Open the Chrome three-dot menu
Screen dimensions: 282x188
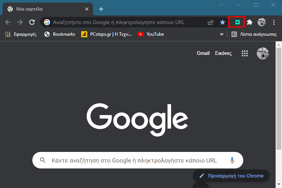pyautogui.click(x=274, y=22)
